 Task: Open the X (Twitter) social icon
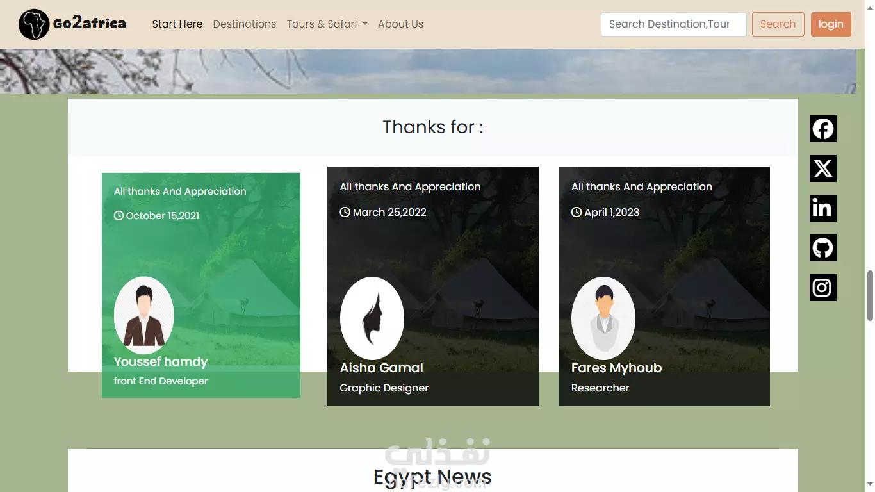823,168
